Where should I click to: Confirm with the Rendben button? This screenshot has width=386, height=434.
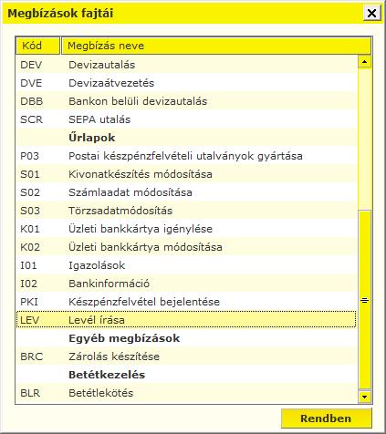point(326,418)
